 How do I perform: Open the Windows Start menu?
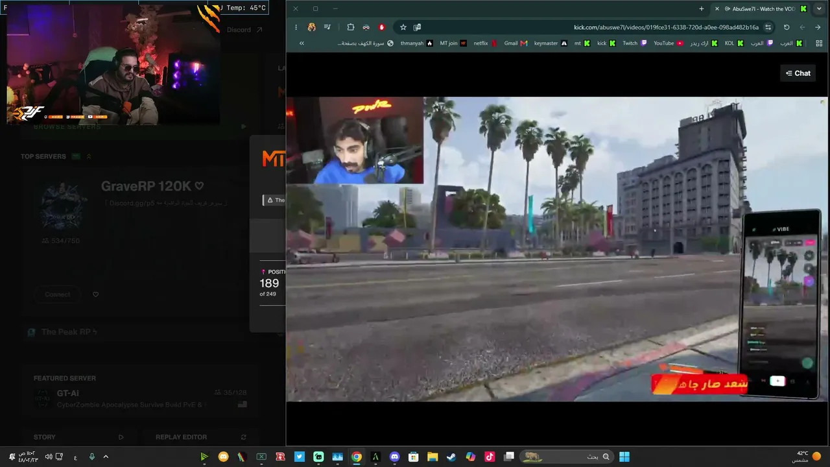624,457
